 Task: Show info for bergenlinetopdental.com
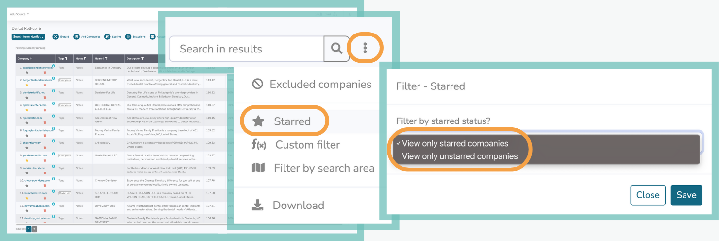coord(53,79)
